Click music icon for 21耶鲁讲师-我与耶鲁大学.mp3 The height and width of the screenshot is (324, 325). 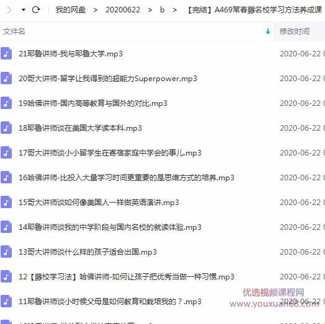pos(6,54)
